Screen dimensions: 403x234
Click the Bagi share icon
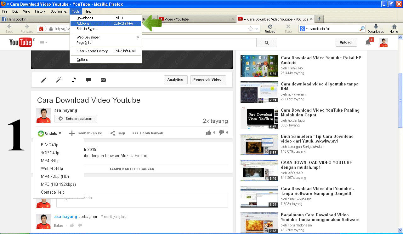pos(113,133)
